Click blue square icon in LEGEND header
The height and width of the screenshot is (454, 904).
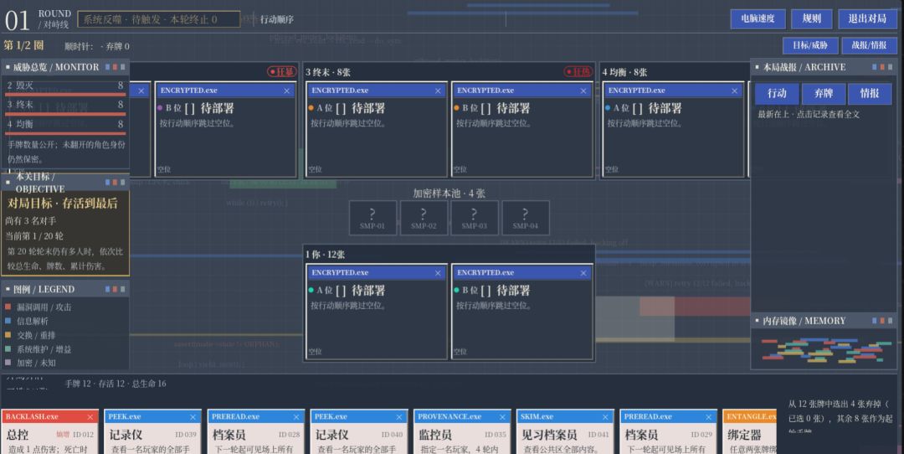pyautogui.click(x=107, y=289)
